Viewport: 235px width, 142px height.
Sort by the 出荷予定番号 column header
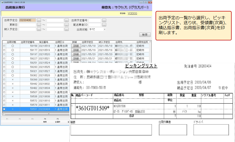tap(27, 42)
